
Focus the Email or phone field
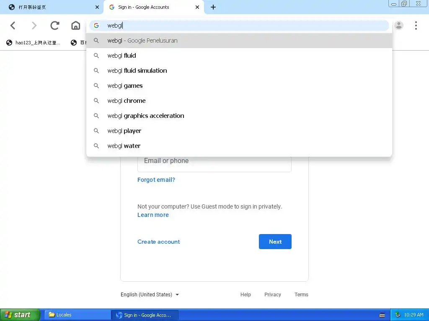(214, 164)
